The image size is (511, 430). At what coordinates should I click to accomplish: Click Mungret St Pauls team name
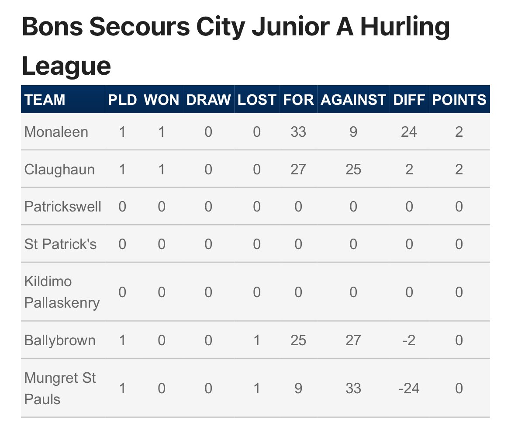click(x=60, y=388)
